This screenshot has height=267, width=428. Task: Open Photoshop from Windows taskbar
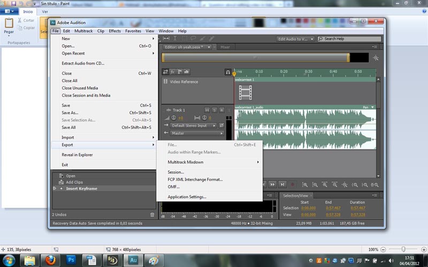(71, 261)
